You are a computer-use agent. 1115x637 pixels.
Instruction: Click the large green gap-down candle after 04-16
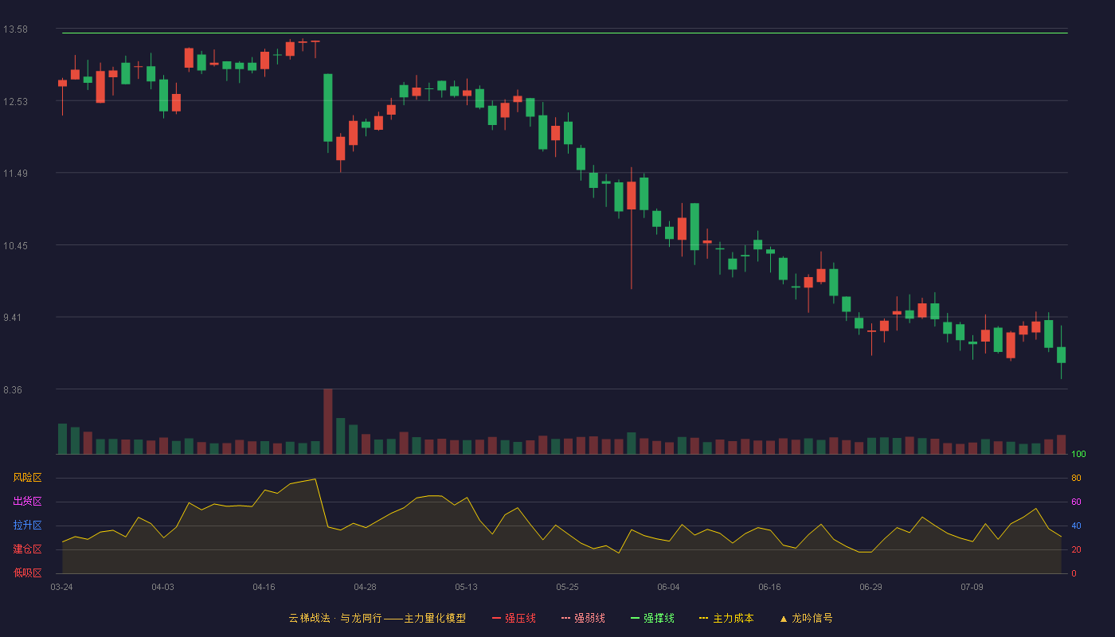pos(328,107)
